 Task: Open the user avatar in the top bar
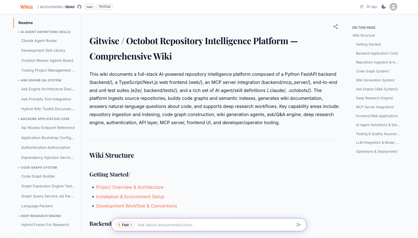click(x=393, y=6)
